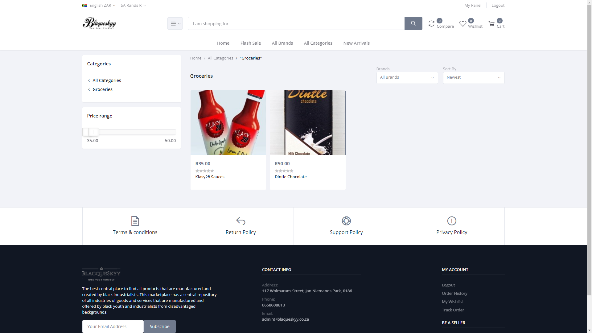Image resolution: width=592 pixels, height=333 pixels.
Task: Open Track Order footer link
Action: click(x=453, y=310)
